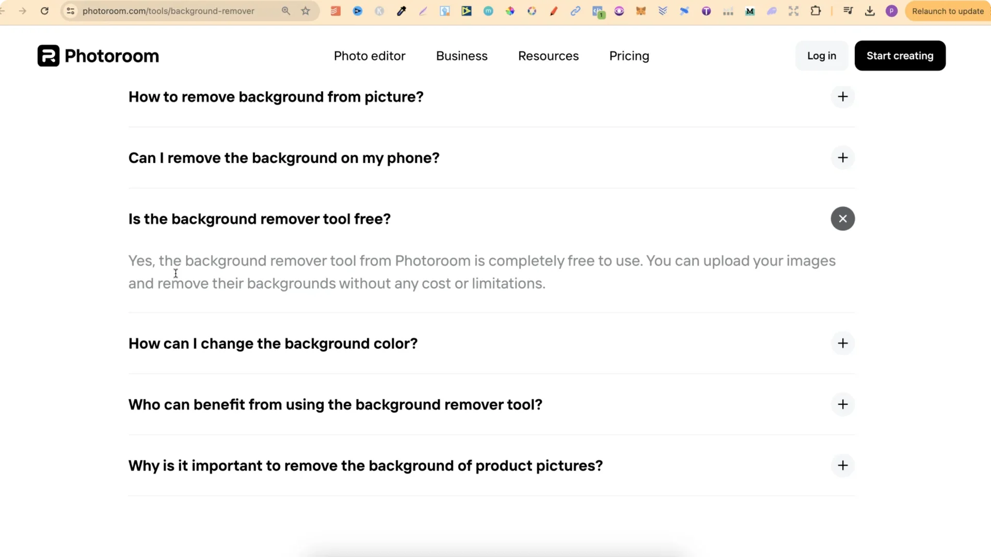This screenshot has height=557, width=991.
Task: Open the MetaMask fox extension
Action: click(640, 11)
